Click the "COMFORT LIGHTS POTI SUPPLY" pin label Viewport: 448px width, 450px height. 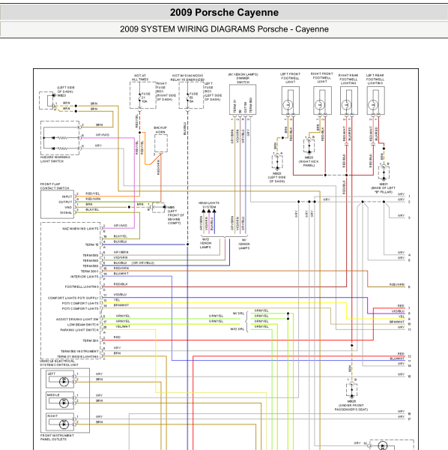[x=73, y=298]
